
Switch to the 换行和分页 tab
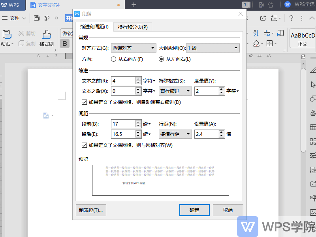133,27
